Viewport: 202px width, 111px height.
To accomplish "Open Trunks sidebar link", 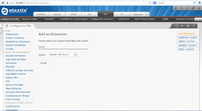I will (x=9, y=49).
